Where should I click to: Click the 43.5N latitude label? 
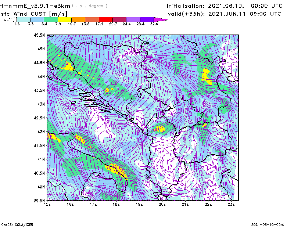pos(39,90)
